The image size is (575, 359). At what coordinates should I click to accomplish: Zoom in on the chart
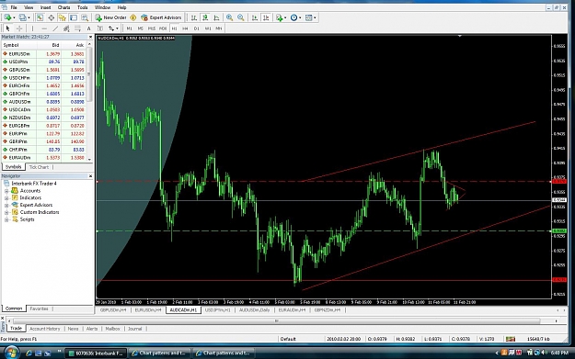[230, 17]
